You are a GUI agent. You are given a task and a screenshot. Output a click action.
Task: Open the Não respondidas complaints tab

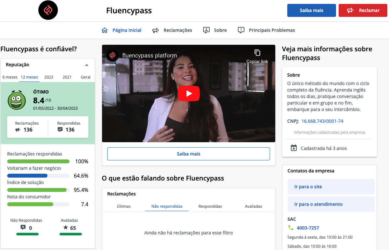tap(167, 206)
